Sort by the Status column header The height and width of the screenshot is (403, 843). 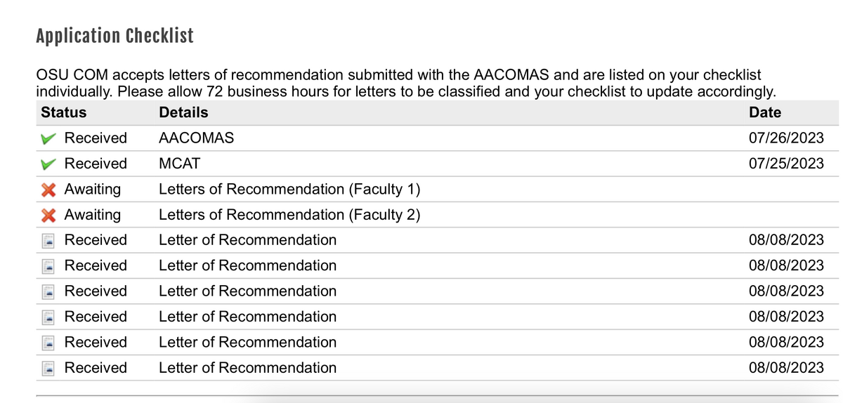tap(64, 112)
